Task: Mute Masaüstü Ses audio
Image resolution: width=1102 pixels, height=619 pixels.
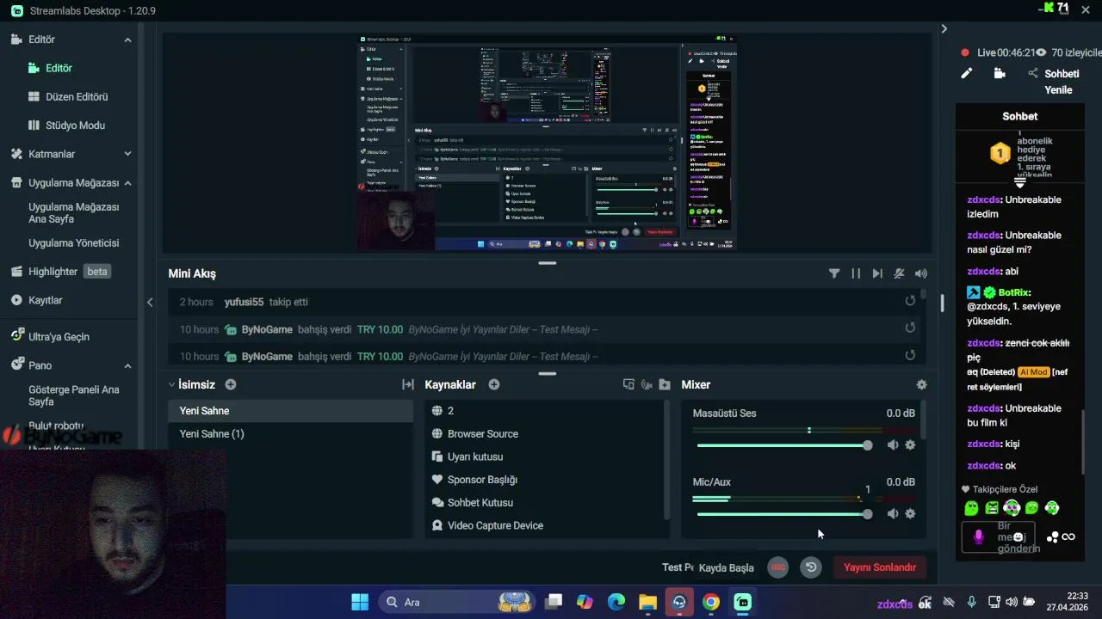Action: pos(893,445)
